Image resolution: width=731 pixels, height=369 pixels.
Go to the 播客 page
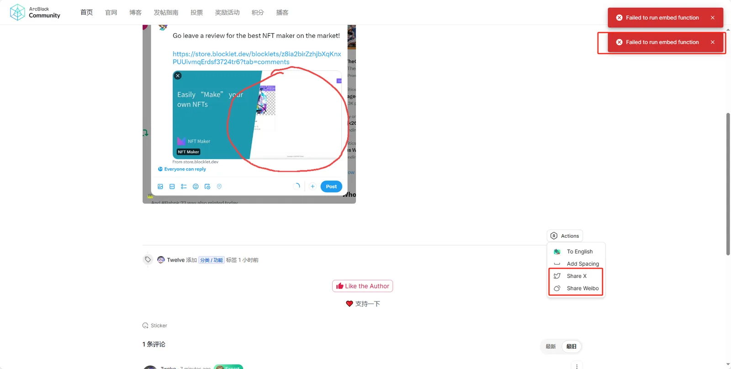click(x=282, y=12)
